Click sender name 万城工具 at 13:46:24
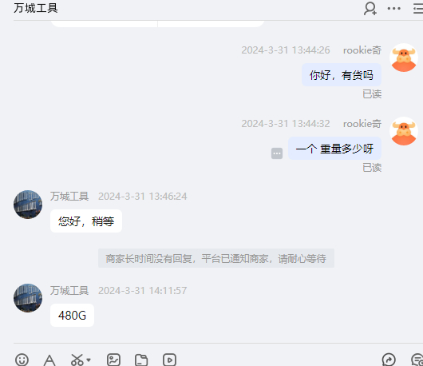423x366 pixels. 69,197
